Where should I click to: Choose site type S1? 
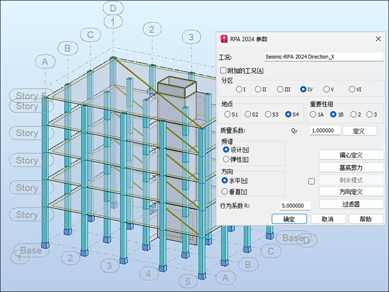[x=228, y=115]
